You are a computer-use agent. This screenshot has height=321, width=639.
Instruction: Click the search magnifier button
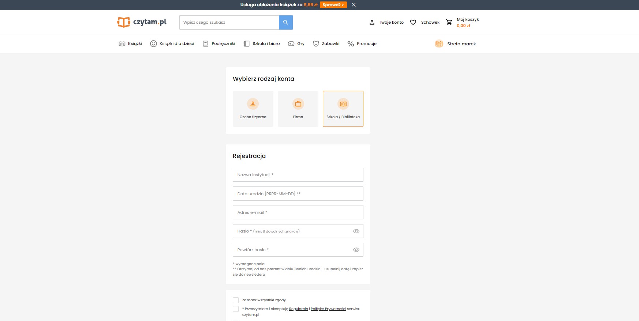286,22
